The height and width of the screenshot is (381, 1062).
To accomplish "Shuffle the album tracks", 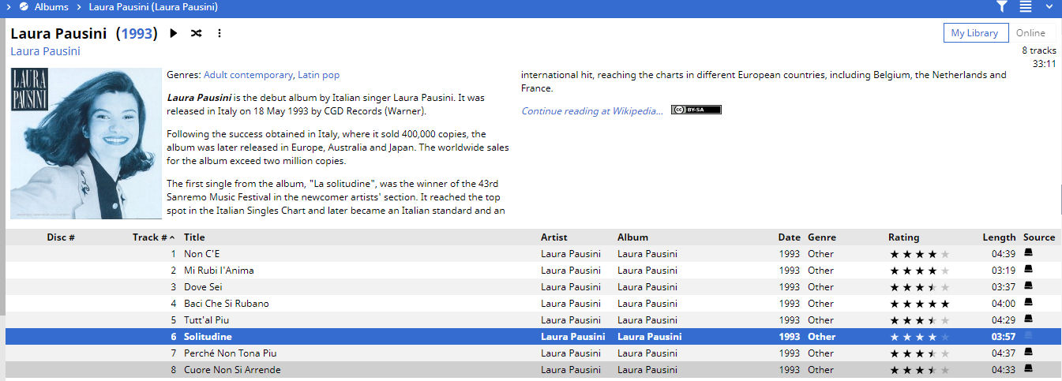I will [197, 33].
